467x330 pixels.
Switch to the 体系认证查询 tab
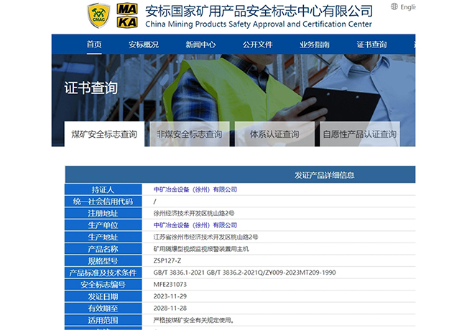click(x=274, y=134)
